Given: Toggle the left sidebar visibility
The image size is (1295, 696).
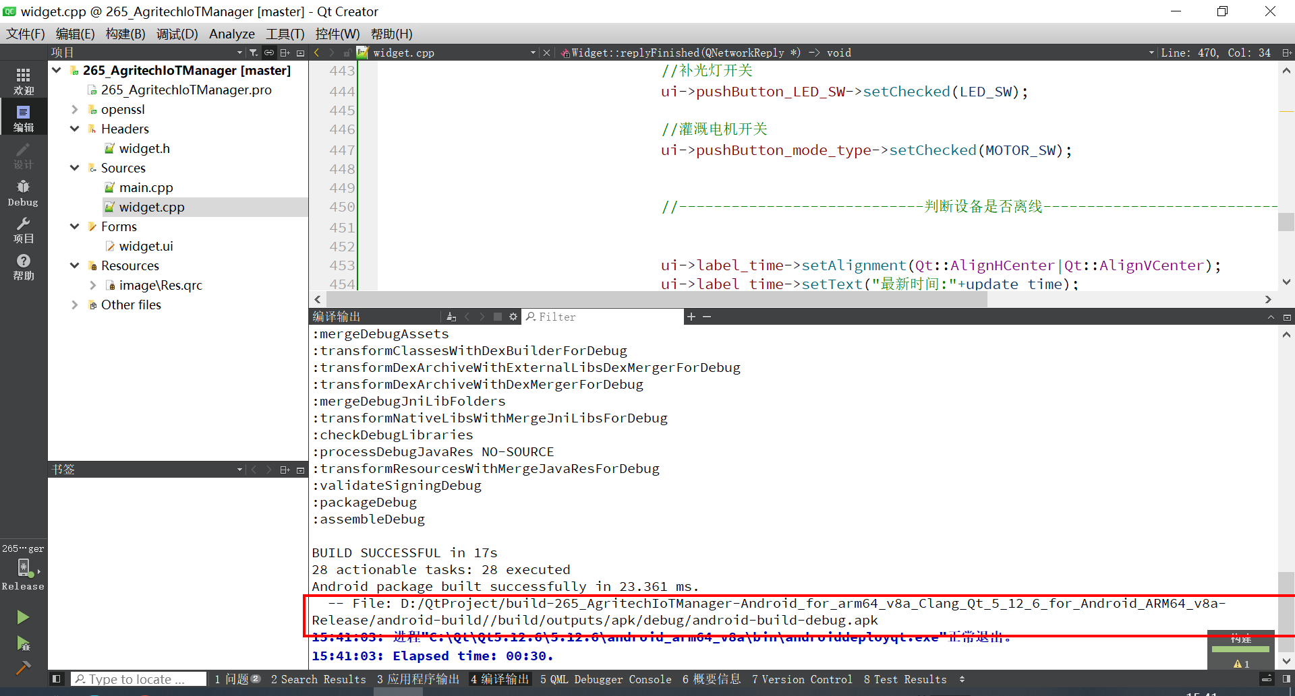Looking at the screenshot, I should 57,679.
